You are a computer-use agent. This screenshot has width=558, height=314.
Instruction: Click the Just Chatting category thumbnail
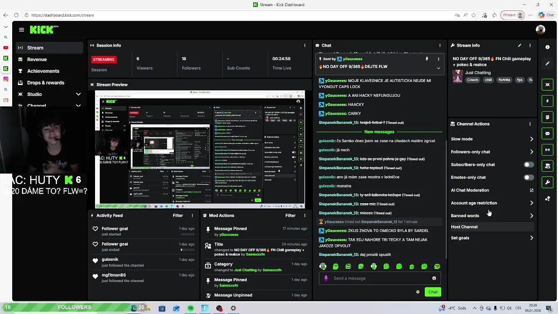(457, 76)
